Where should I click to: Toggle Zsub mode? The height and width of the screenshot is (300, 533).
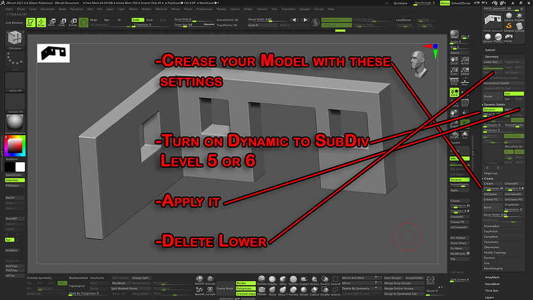(150, 20)
